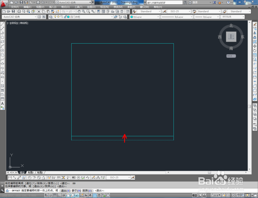Viewport: 258px width, 198px height.
Task: Choose 退出(E) option in command line
Action: [66, 191]
